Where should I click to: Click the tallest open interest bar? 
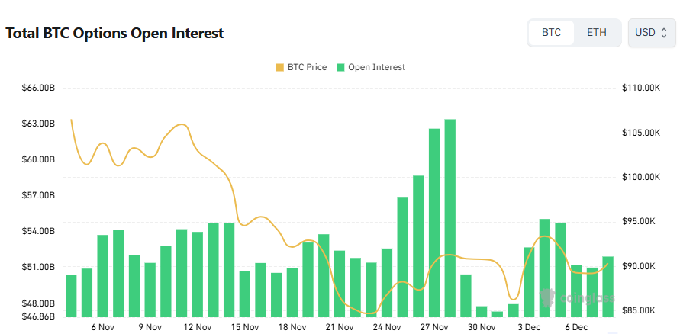tap(450, 217)
